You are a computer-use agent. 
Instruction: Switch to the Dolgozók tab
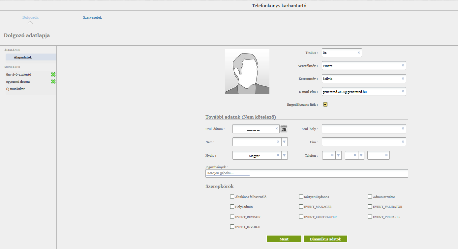tap(30, 17)
